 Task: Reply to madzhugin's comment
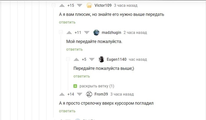click(x=74, y=49)
